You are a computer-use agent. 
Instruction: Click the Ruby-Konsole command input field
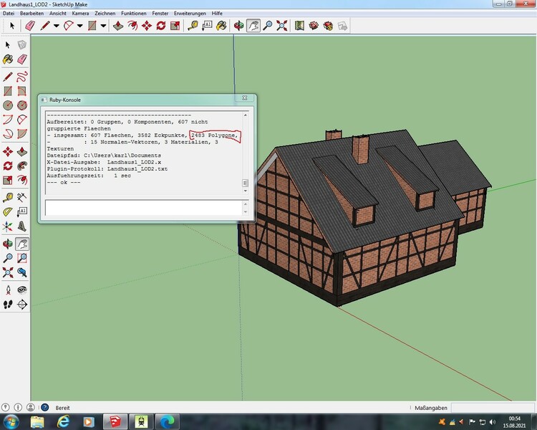click(x=143, y=208)
